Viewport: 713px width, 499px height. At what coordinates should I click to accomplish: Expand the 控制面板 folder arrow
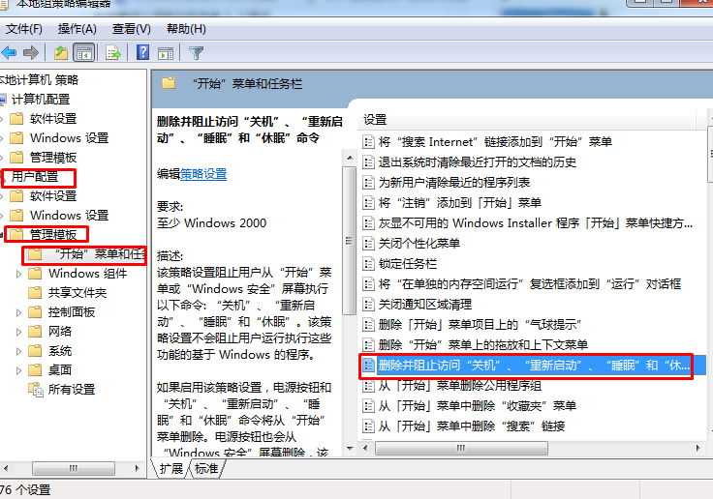[x=18, y=312]
